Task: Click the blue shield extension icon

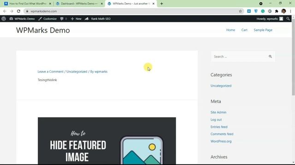Action: pos(256,11)
